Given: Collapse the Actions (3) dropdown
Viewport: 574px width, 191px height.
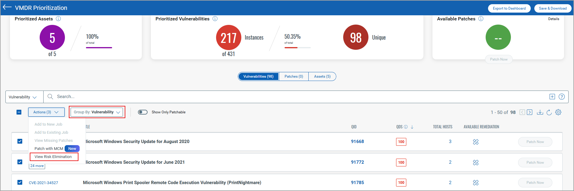Looking at the screenshot, I should (46, 112).
